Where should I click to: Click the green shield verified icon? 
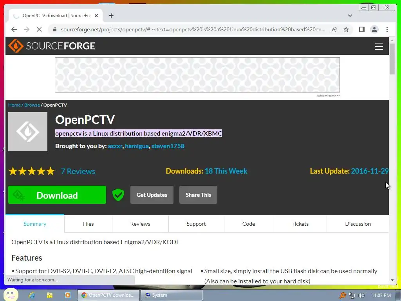click(x=118, y=195)
